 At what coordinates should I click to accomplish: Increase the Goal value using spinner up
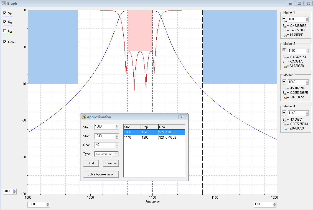click(117, 144)
